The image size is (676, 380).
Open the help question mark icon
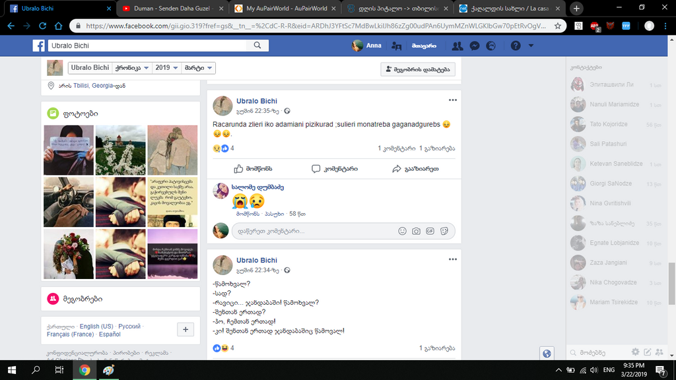point(516,46)
